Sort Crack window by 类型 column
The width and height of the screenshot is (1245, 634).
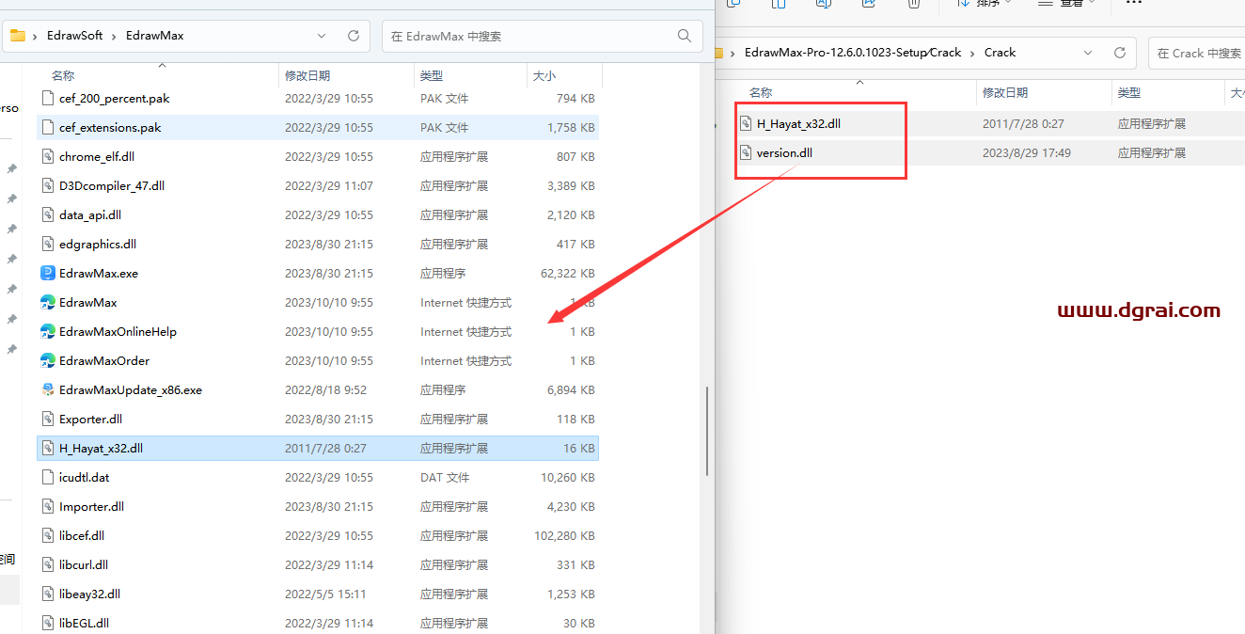[1129, 92]
